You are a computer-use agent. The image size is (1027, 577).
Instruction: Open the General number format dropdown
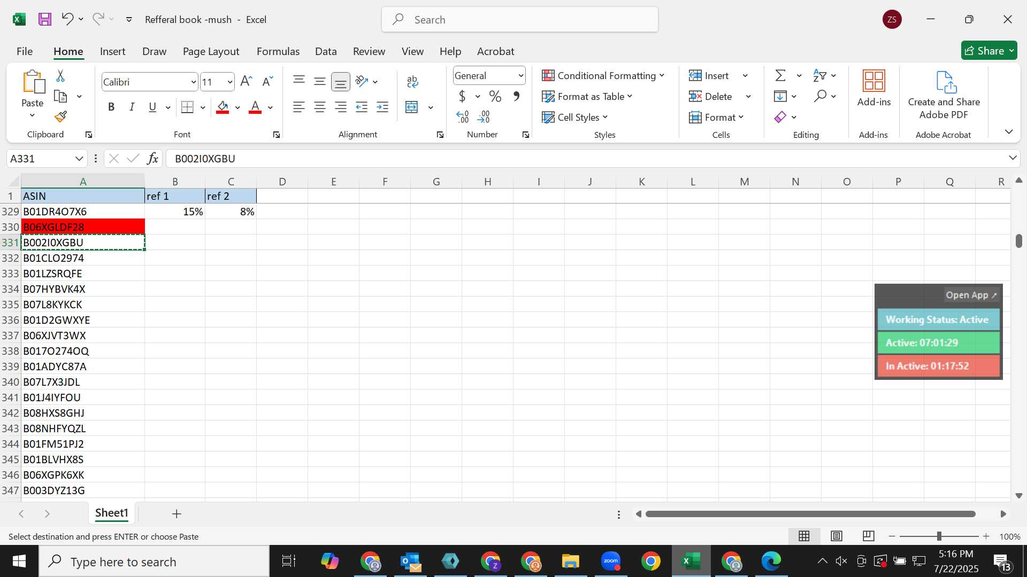click(520, 76)
